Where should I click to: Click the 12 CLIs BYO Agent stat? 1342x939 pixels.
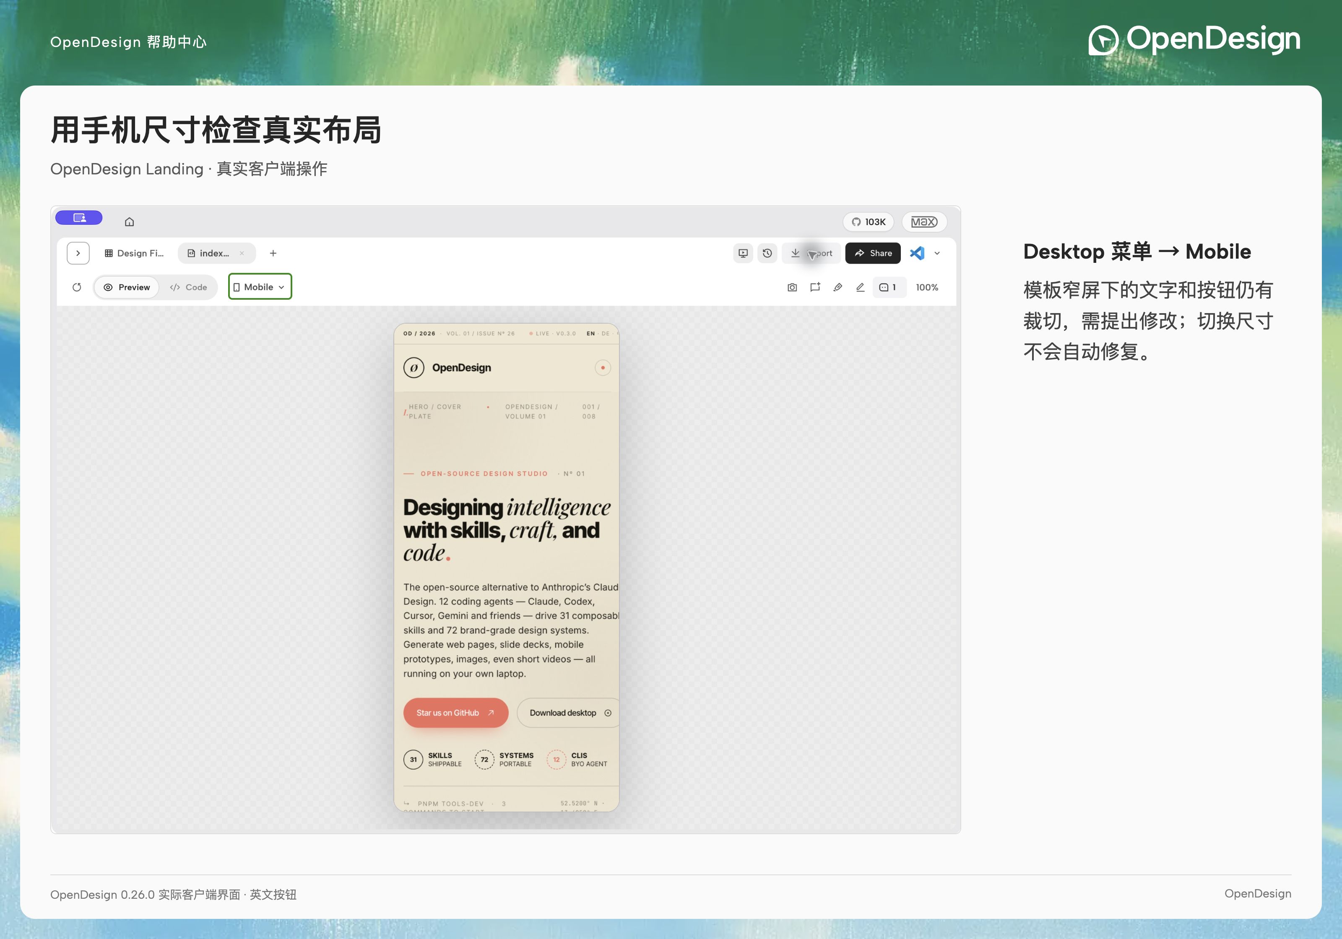pos(577,760)
